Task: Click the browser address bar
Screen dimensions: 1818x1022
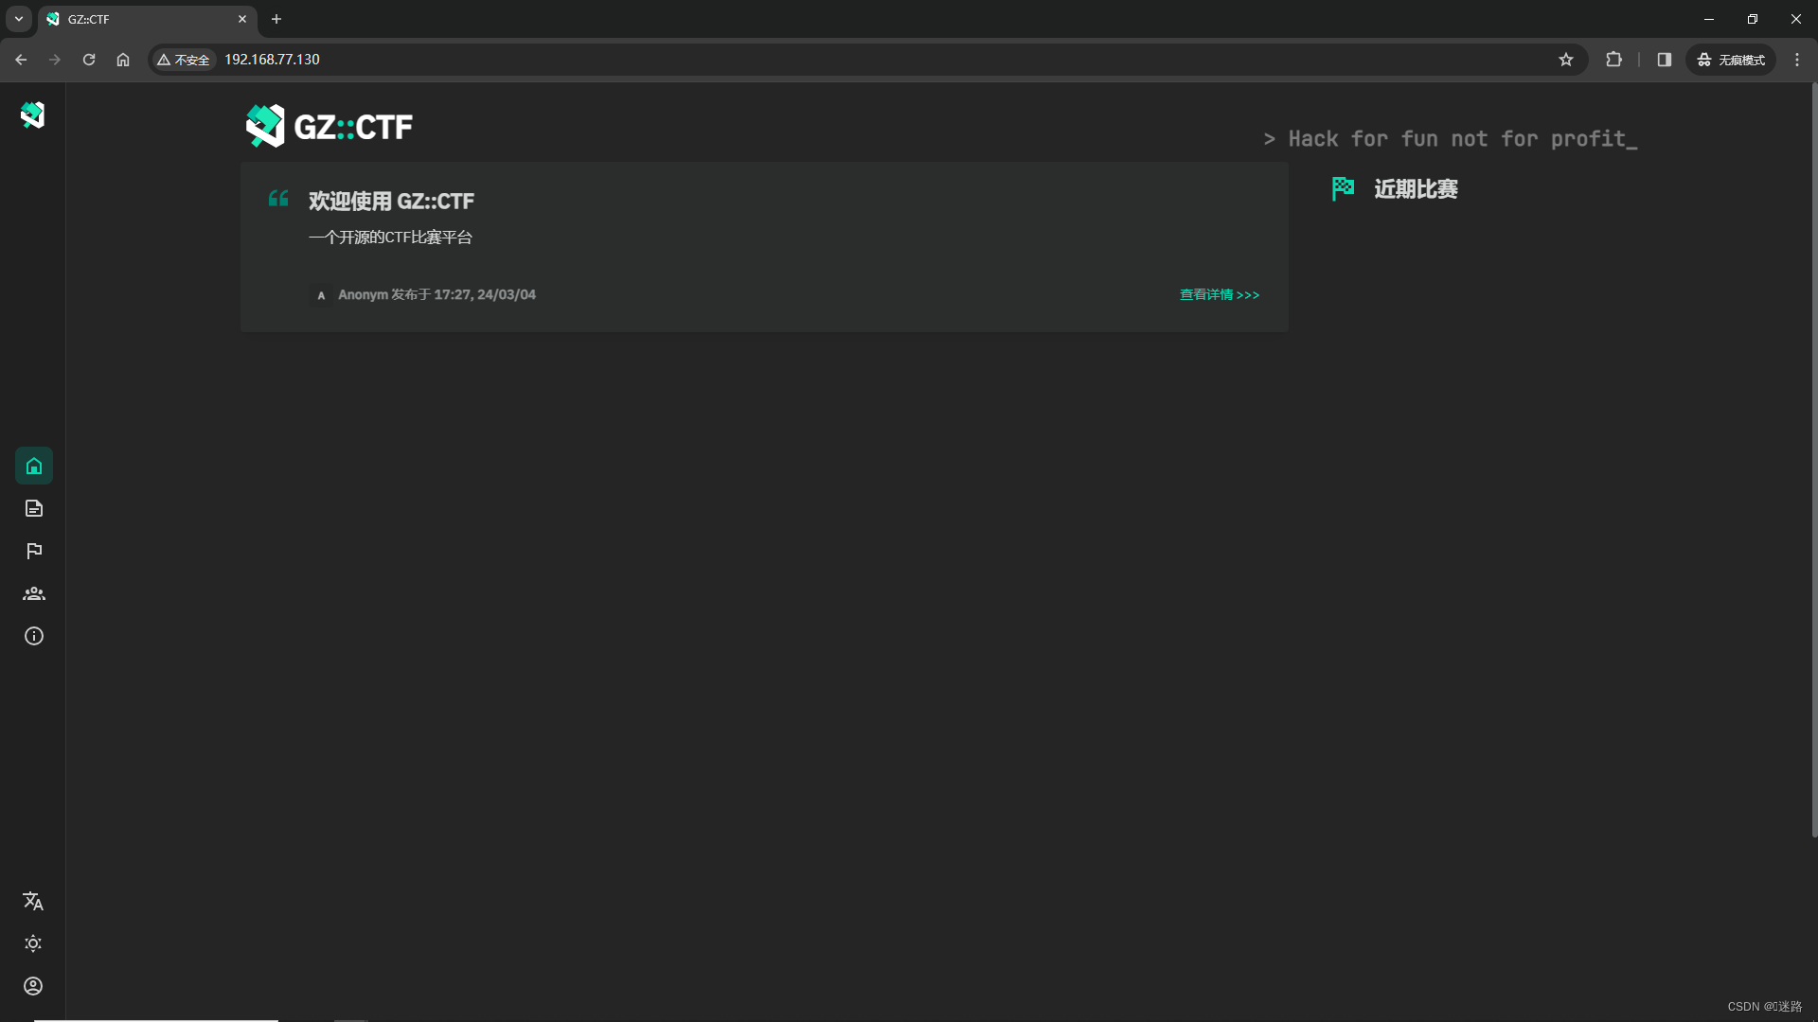Action: pyautogui.click(x=852, y=59)
